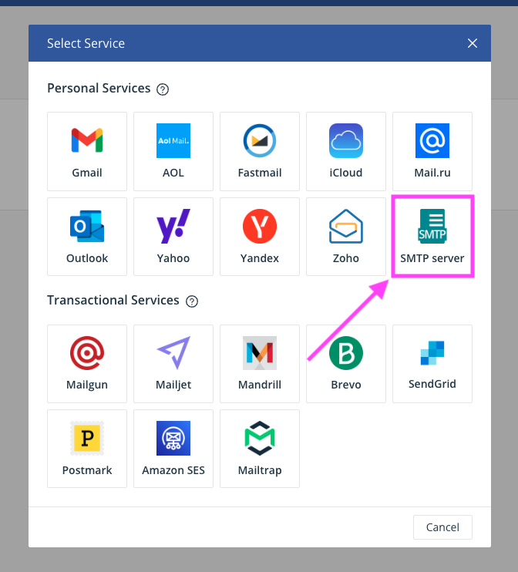Screen dimensions: 518x572
Task: Select iCloud as mail service
Action: click(346, 151)
